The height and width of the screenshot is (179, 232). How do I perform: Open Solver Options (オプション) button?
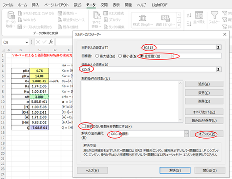pos(207,134)
